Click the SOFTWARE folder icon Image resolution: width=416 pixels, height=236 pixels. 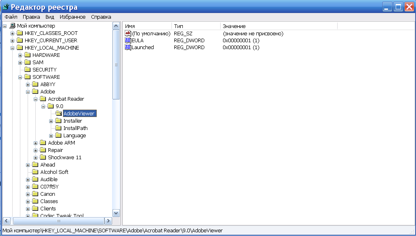click(28, 77)
